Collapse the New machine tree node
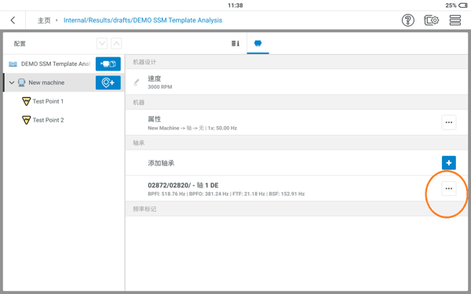This screenshot has width=471, height=294. tap(12, 82)
